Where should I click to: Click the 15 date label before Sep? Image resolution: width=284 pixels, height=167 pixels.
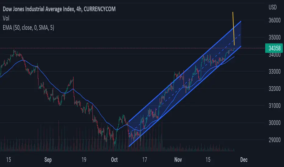click(x=9, y=160)
